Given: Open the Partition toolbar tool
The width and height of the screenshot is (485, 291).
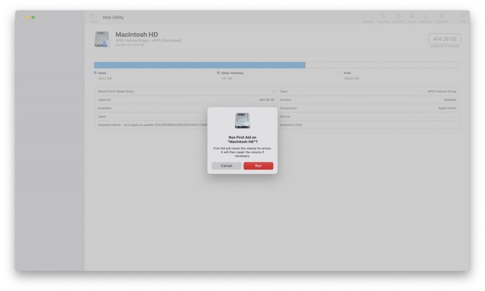Looking at the screenshot, I should point(399,18).
